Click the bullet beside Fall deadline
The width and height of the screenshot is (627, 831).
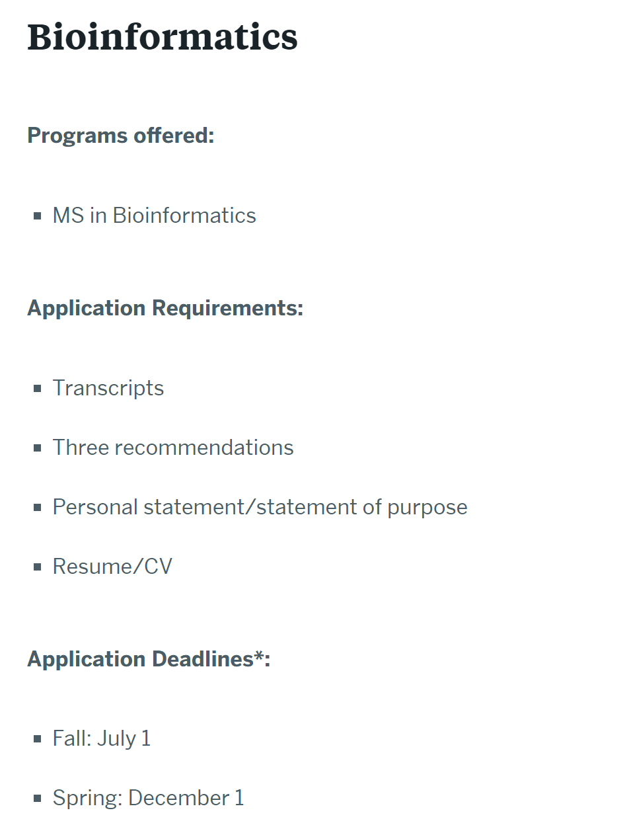click(x=38, y=738)
